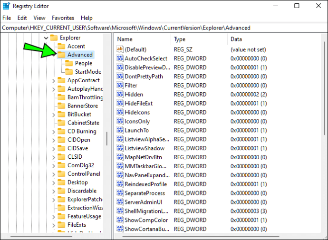Click the DWORD icon beside DontPrettyPath

[x=120, y=77]
